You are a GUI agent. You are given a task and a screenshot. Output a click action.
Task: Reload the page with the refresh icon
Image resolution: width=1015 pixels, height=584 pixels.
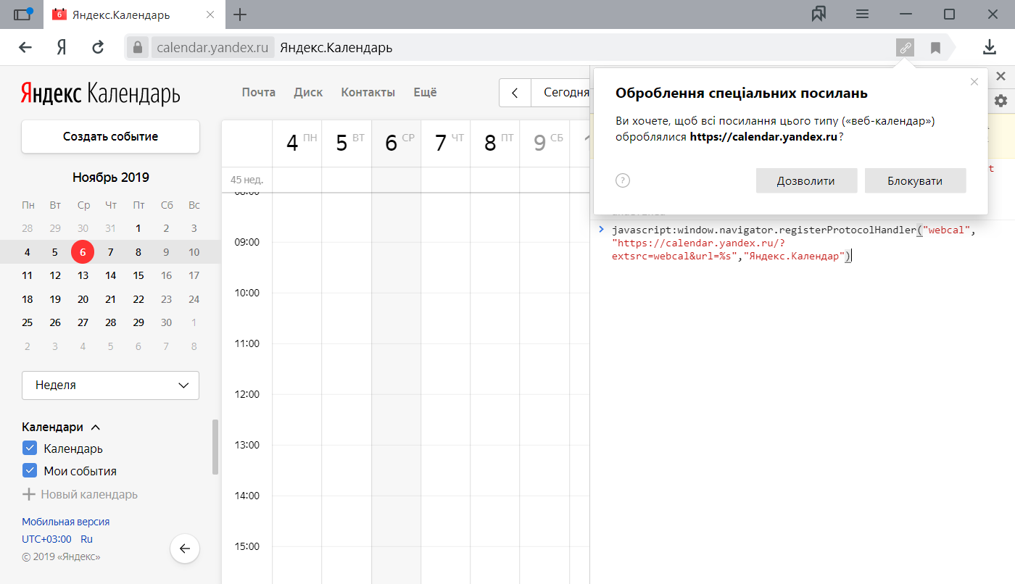[98, 48]
